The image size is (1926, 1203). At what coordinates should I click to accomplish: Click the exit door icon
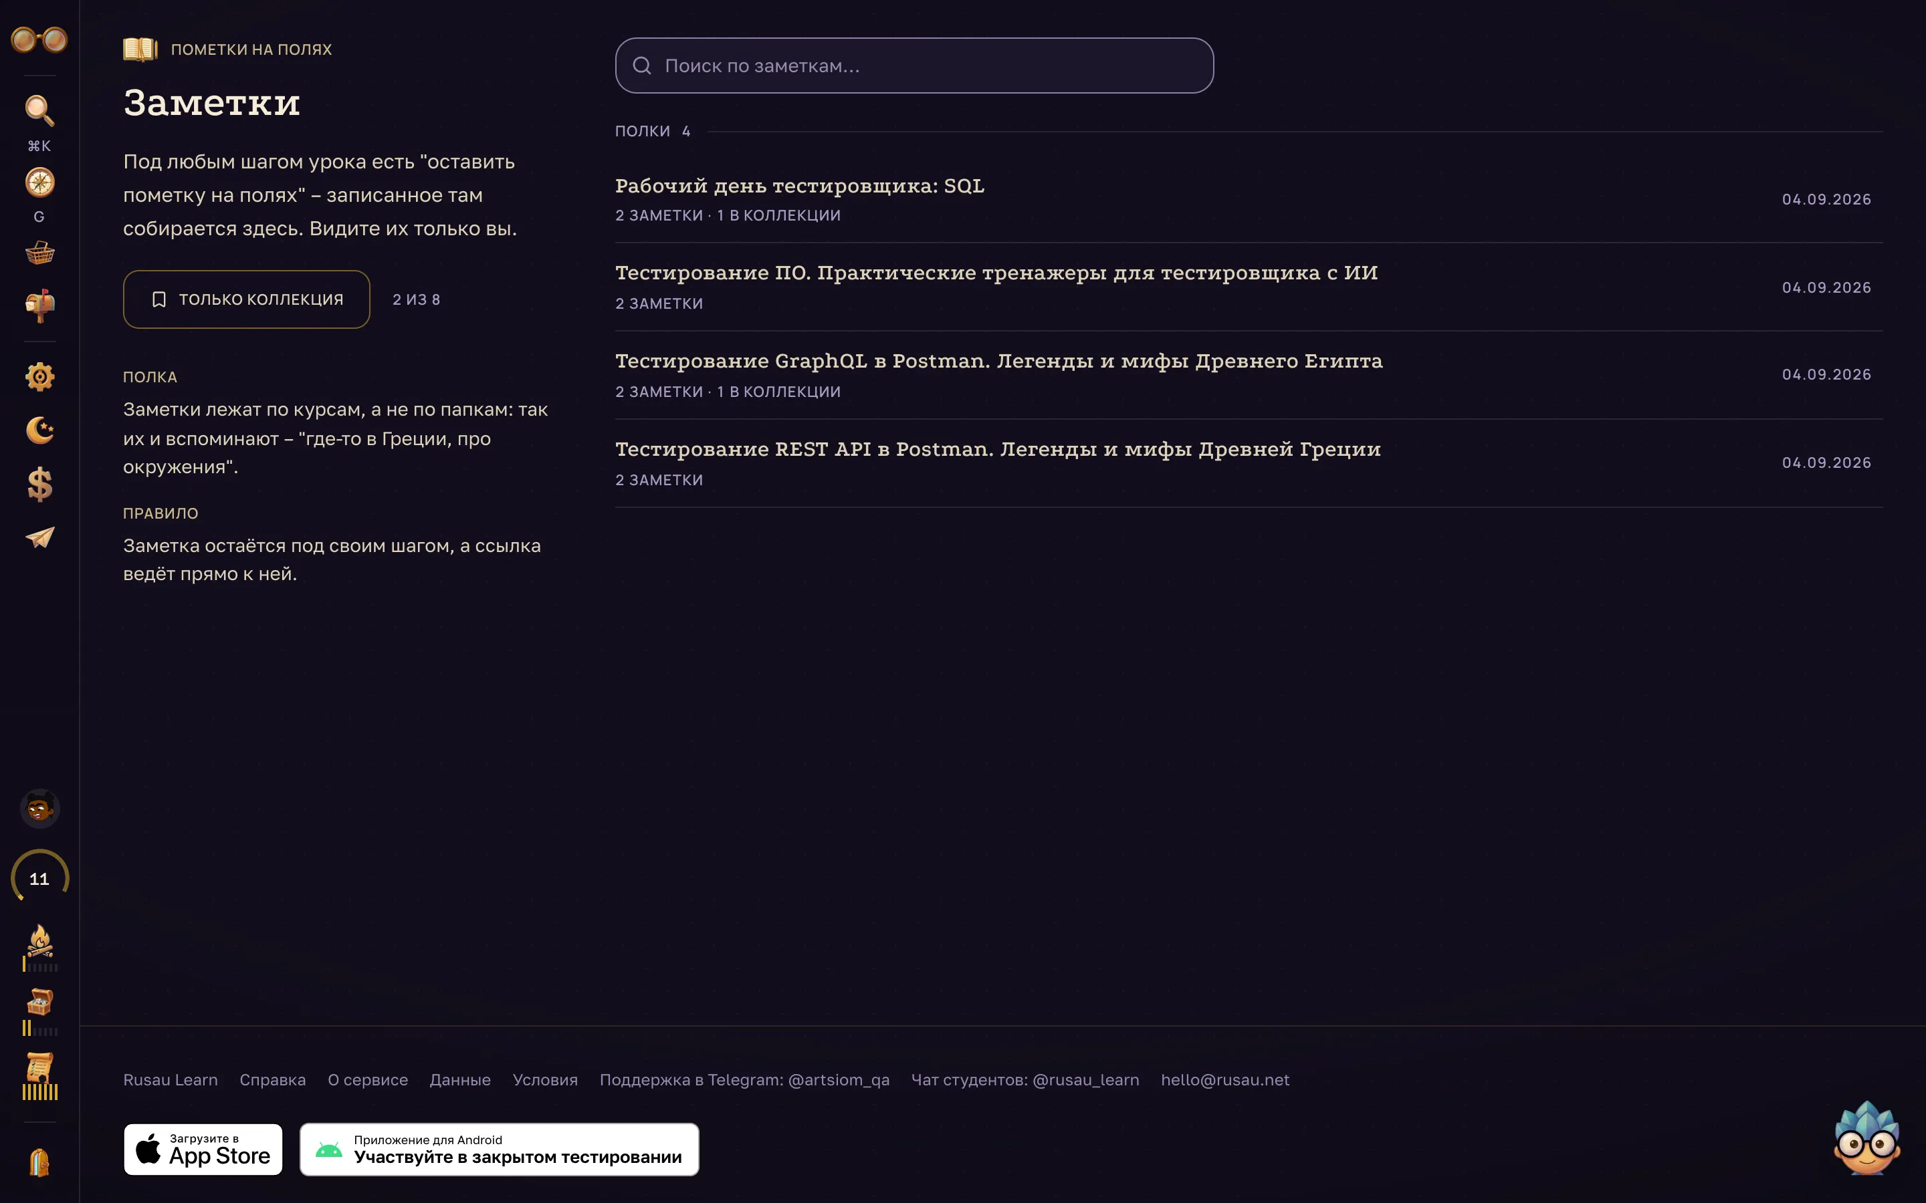pos(39,1162)
